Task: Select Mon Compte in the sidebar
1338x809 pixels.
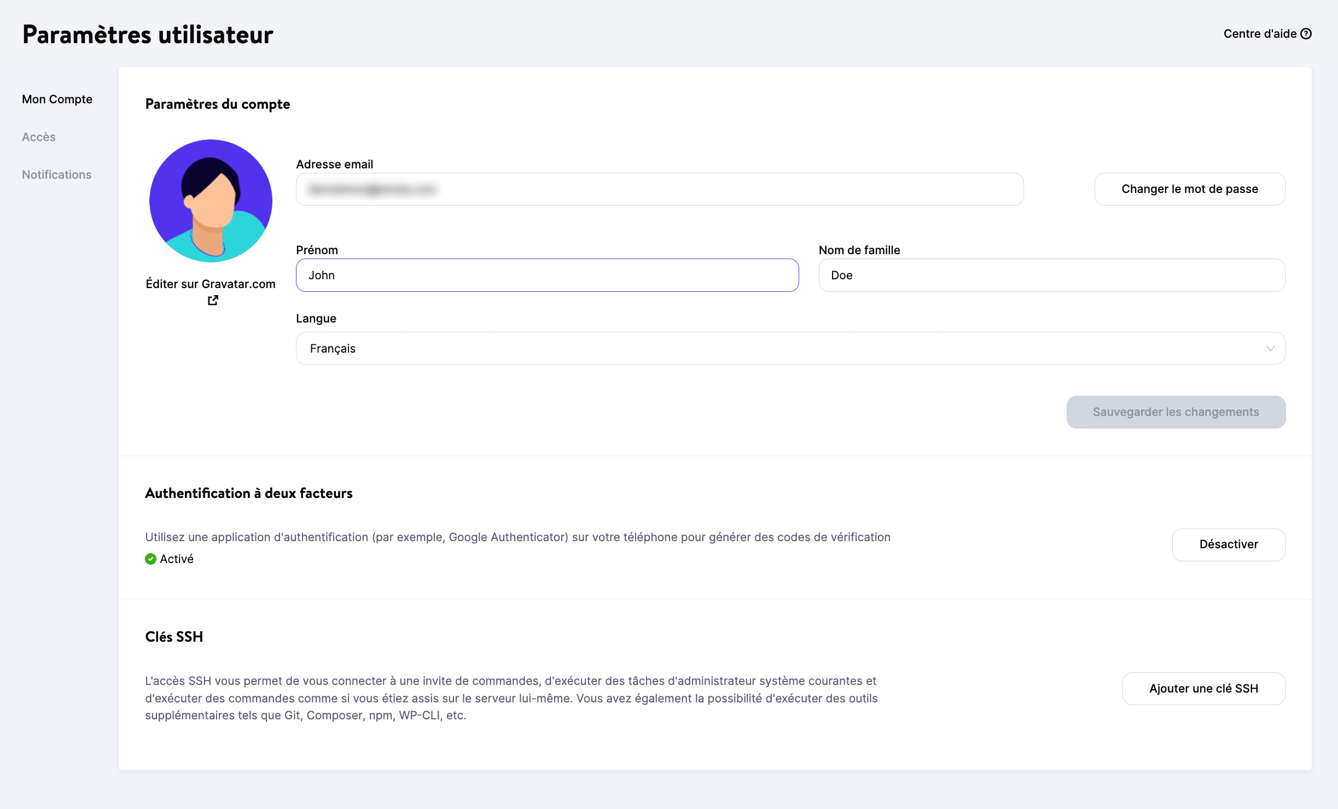Action: (x=56, y=99)
